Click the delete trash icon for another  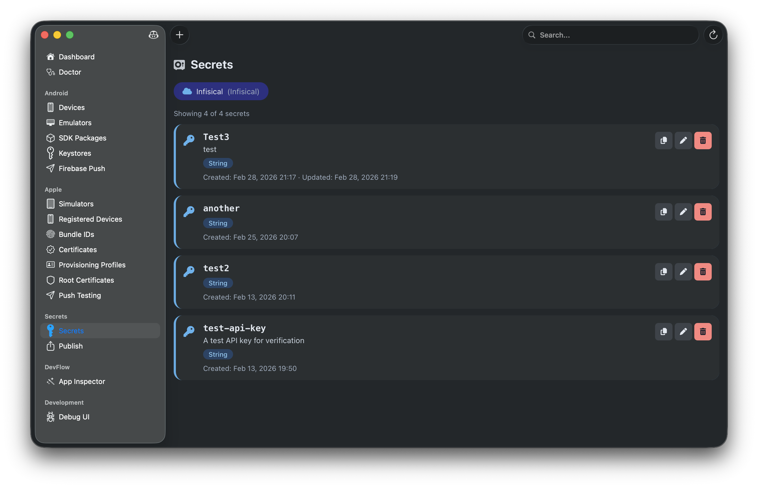[x=703, y=212]
